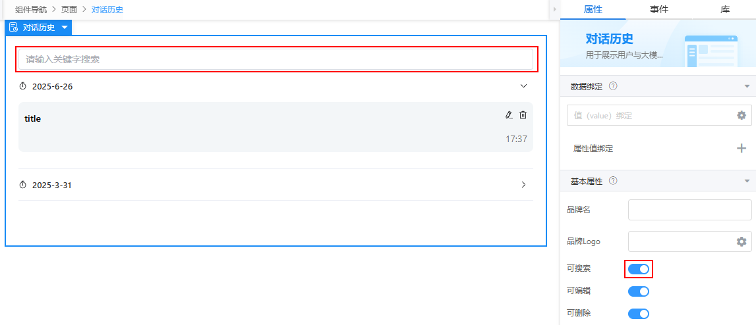The image size is (756, 325).
Task: Click the edit pencil icon on title card
Action: pos(509,115)
